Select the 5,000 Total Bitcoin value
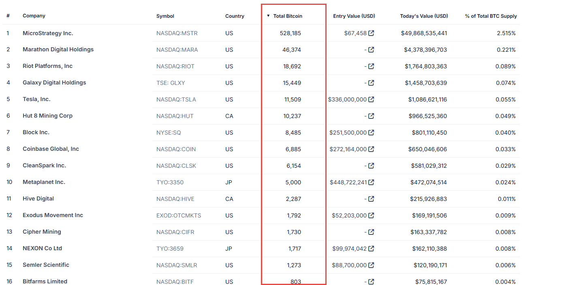The width and height of the screenshot is (566, 285). (x=293, y=182)
